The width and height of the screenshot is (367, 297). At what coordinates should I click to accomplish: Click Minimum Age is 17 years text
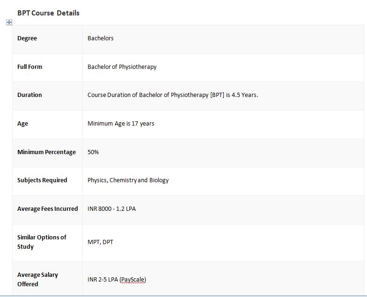tap(121, 124)
